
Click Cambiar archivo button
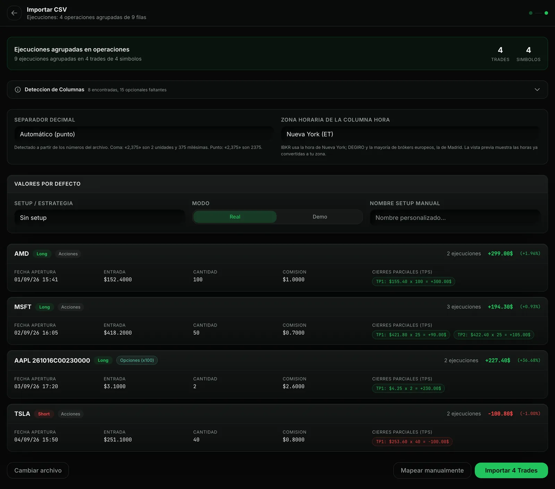(x=38, y=470)
